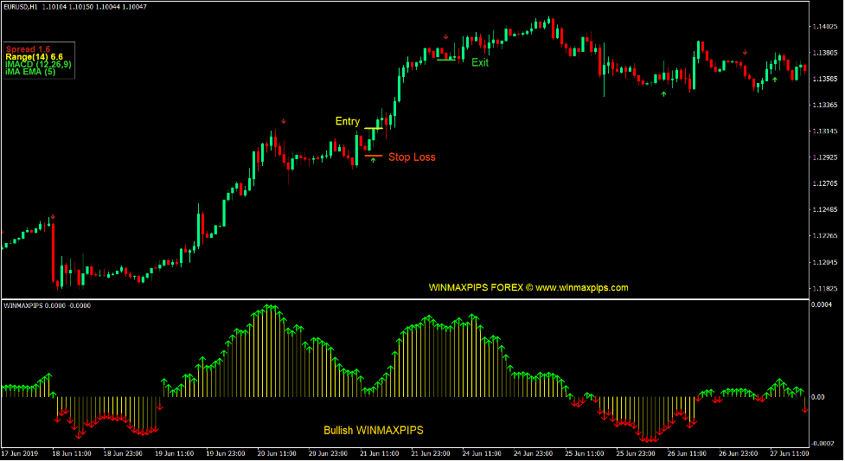Viewport: 845px width, 461px height.
Task: Click the 1.14025 price on the axis
Action: click(823, 27)
